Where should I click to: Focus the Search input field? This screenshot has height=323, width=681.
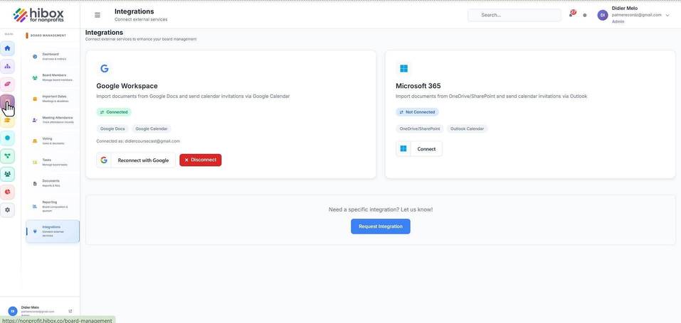(x=514, y=15)
